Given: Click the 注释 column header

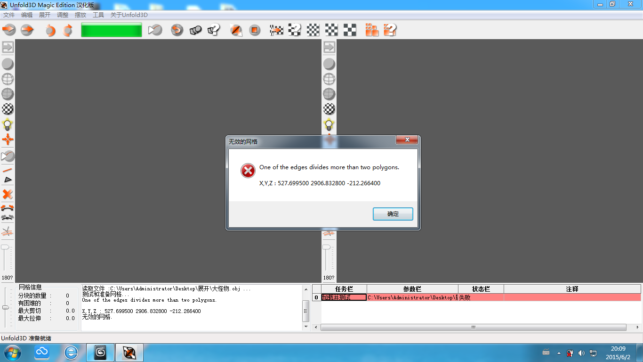Looking at the screenshot, I should [x=572, y=289].
